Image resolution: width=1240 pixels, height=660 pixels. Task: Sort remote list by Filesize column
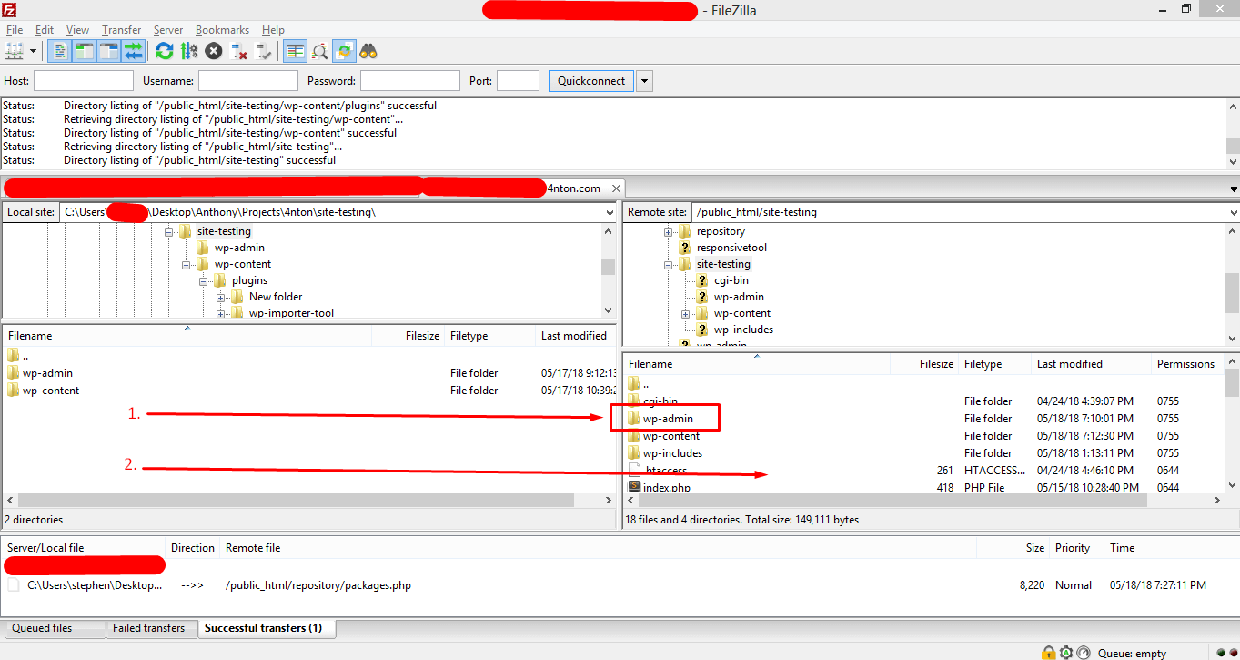pos(924,364)
